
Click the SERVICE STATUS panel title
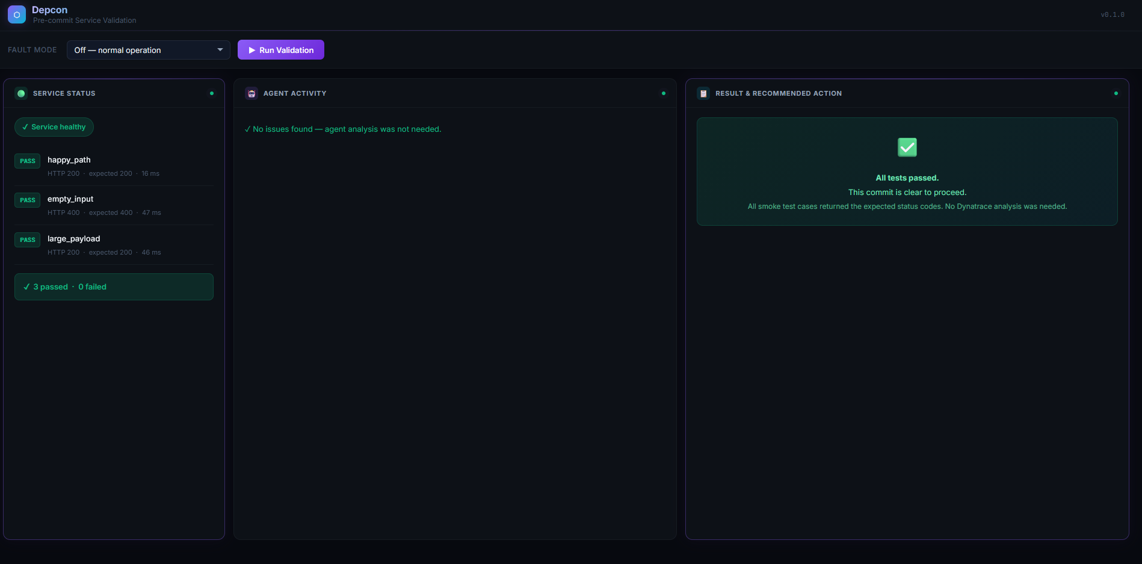point(64,93)
